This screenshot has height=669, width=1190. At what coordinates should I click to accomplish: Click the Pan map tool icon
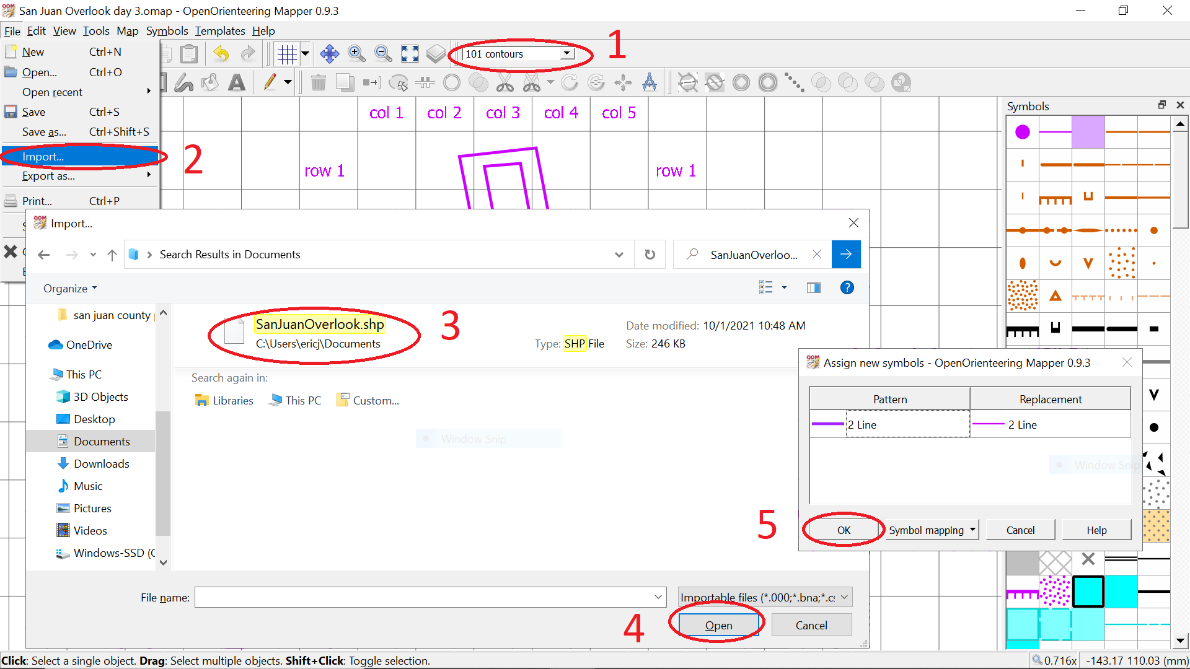pyautogui.click(x=329, y=55)
